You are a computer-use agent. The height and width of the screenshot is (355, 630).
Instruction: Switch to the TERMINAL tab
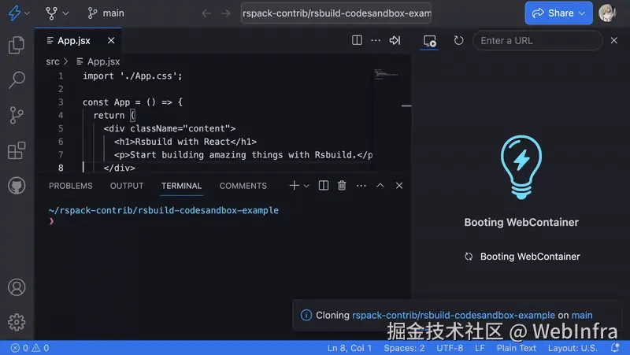pos(182,186)
